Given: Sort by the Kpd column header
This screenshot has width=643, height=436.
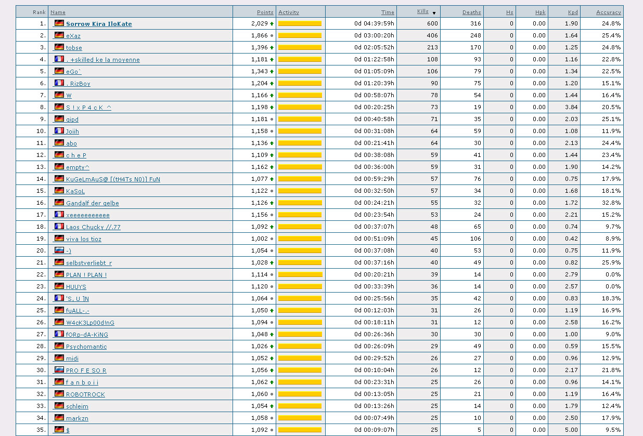Looking at the screenshot, I should tap(572, 12).
